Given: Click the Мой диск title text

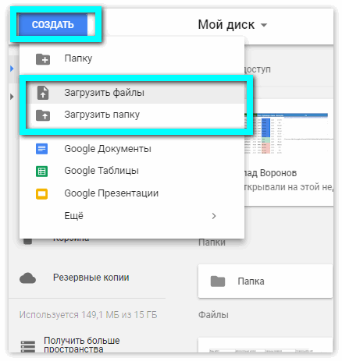Looking at the screenshot, I should click(226, 25).
